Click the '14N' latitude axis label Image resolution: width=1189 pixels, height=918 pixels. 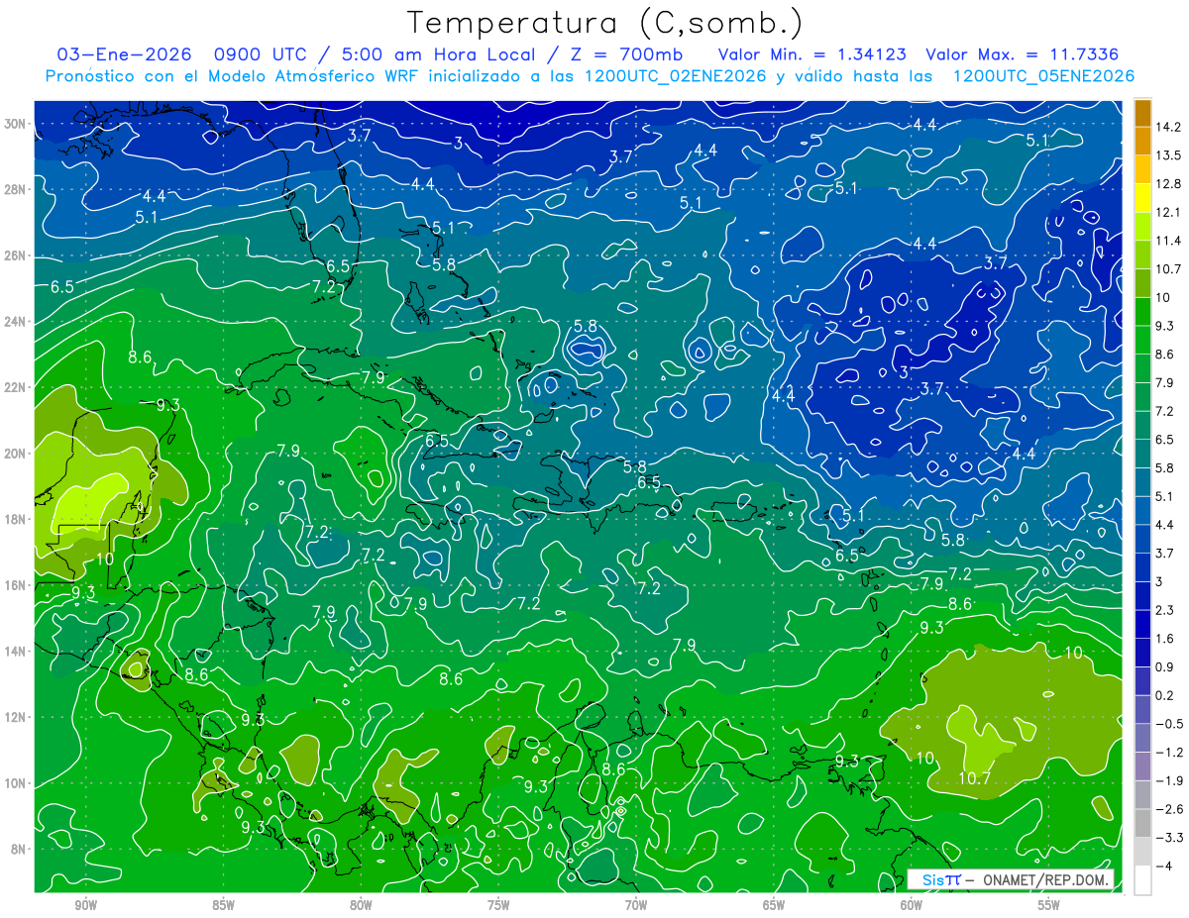pos(17,652)
